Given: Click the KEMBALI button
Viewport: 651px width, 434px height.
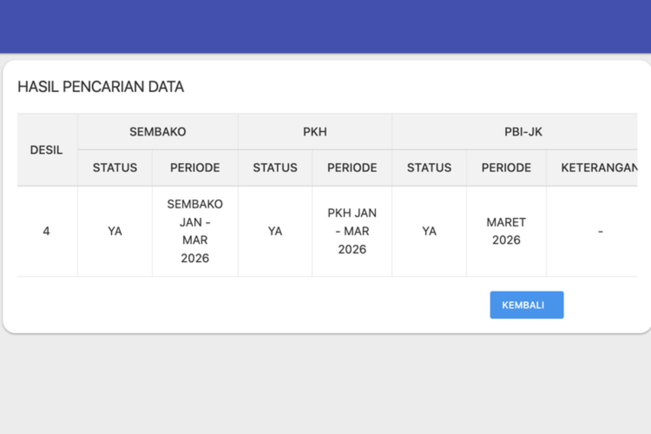Looking at the screenshot, I should coord(526,305).
